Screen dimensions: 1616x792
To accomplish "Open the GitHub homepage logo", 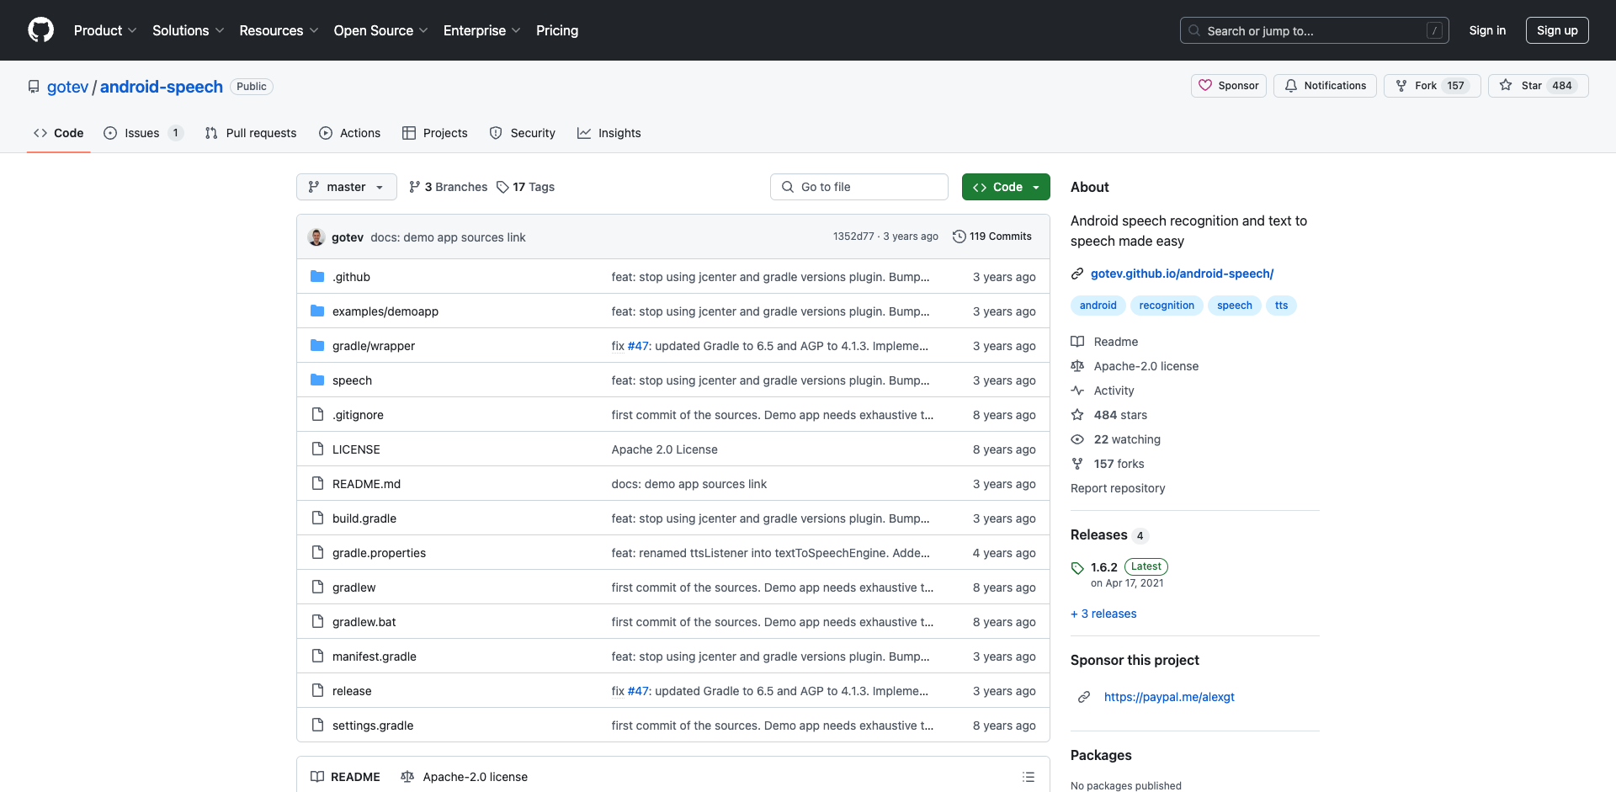I will click(x=40, y=30).
